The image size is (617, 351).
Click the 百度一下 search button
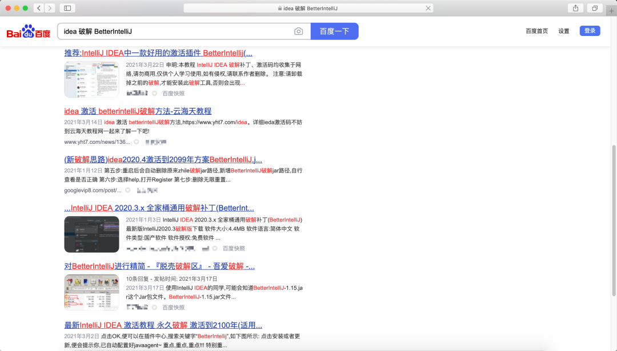(x=334, y=31)
